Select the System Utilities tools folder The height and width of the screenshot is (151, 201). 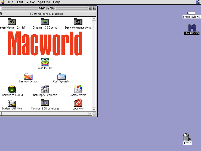point(12,103)
